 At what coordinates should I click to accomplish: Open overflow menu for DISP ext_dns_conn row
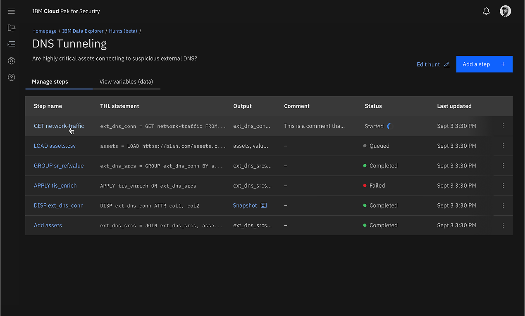coord(503,205)
